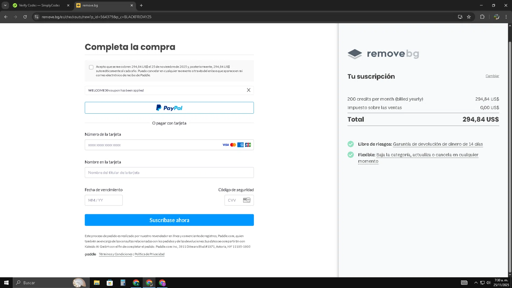512x288 pixels.
Task: Open the browser extensions menu
Action: [x=482, y=17]
